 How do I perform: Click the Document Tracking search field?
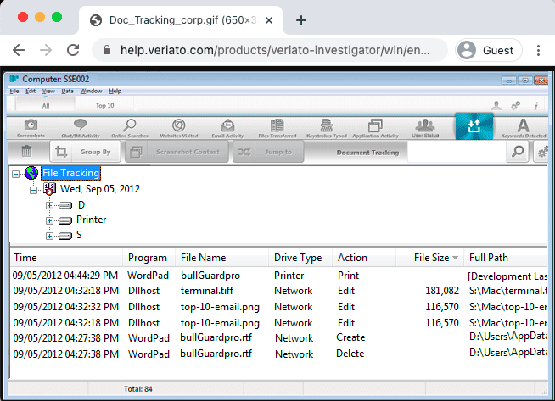click(x=457, y=152)
